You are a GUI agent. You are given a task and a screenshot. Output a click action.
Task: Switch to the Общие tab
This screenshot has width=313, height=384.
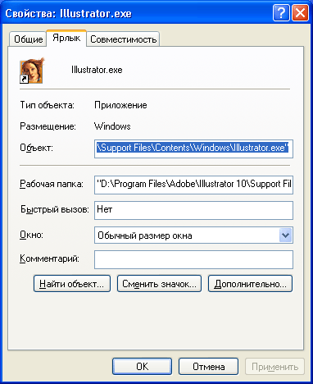pyautogui.click(x=28, y=39)
